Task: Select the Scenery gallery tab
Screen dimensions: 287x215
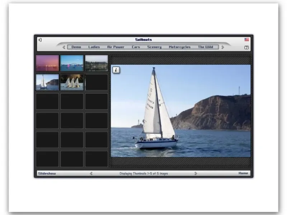Action: pyautogui.click(x=154, y=47)
